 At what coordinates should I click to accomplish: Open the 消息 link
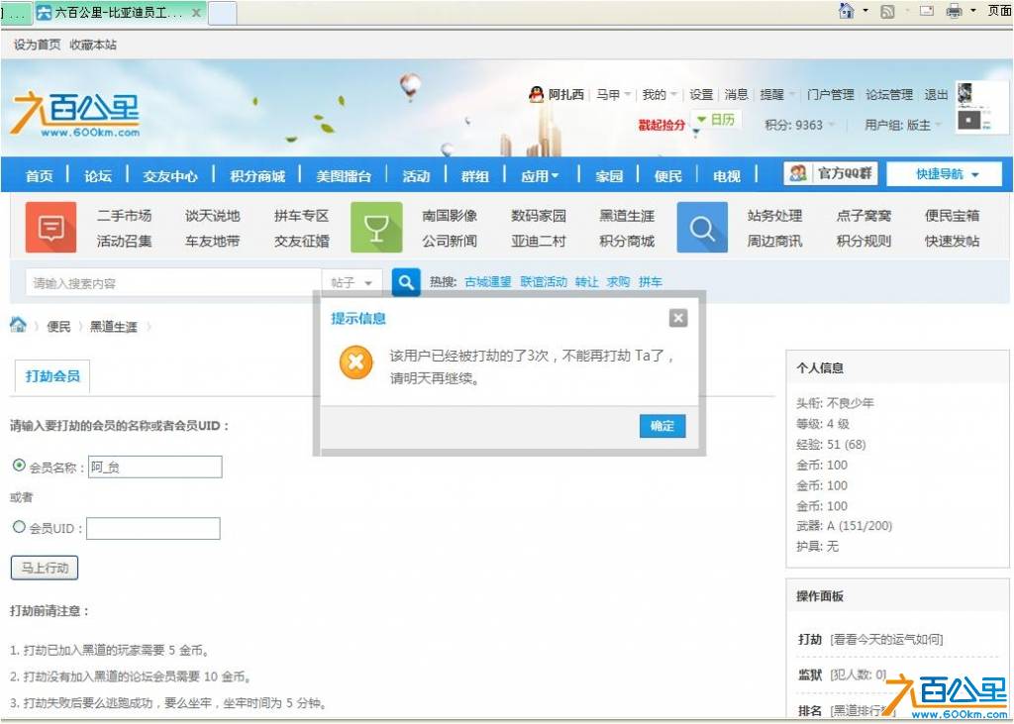point(736,94)
